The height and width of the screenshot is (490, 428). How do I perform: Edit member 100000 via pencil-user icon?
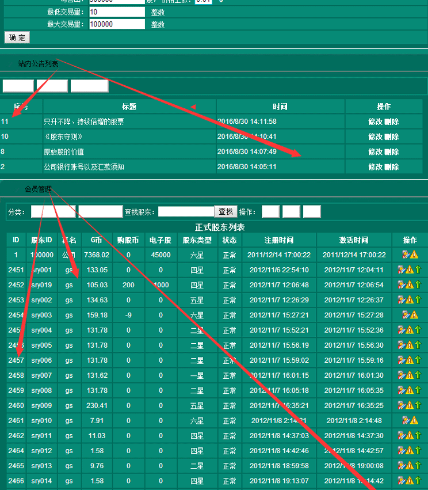click(406, 255)
